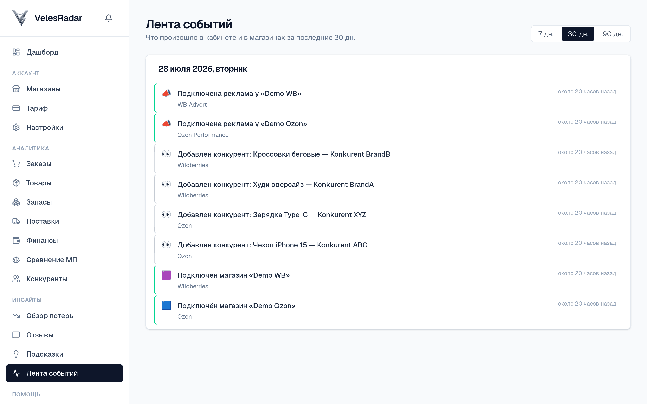Click purple square of Demo WB store
Image resolution: width=647 pixels, height=404 pixels.
point(166,275)
